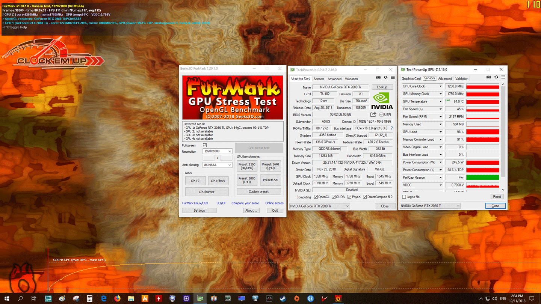Screen dimensions: 541x304
Task: Click refresh icon in GPU-Z Sensors window
Action: coord(496,77)
